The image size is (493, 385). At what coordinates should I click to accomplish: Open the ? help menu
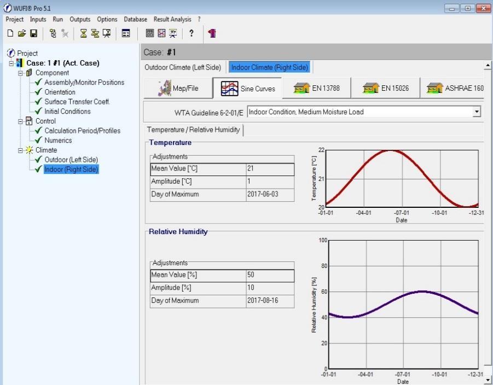pos(199,19)
